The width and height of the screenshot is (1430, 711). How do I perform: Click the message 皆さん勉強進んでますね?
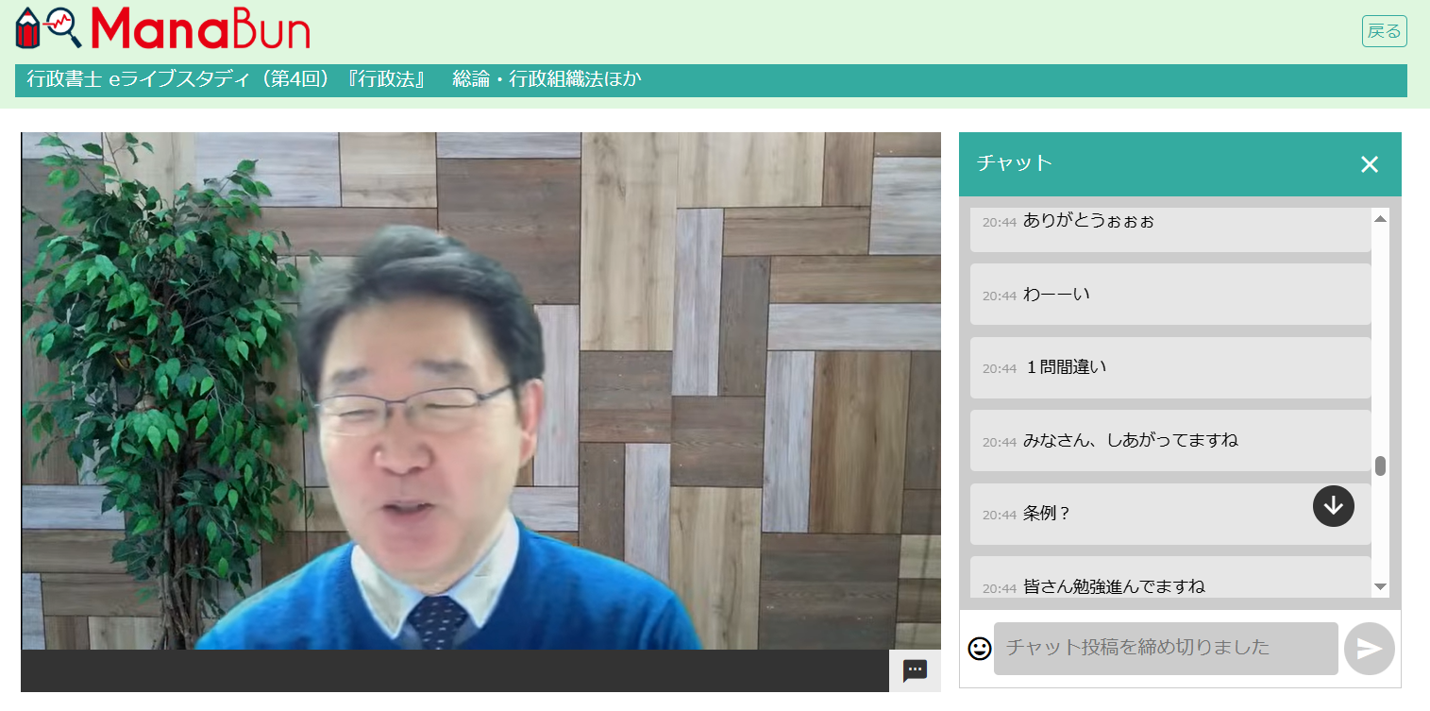1114,586
